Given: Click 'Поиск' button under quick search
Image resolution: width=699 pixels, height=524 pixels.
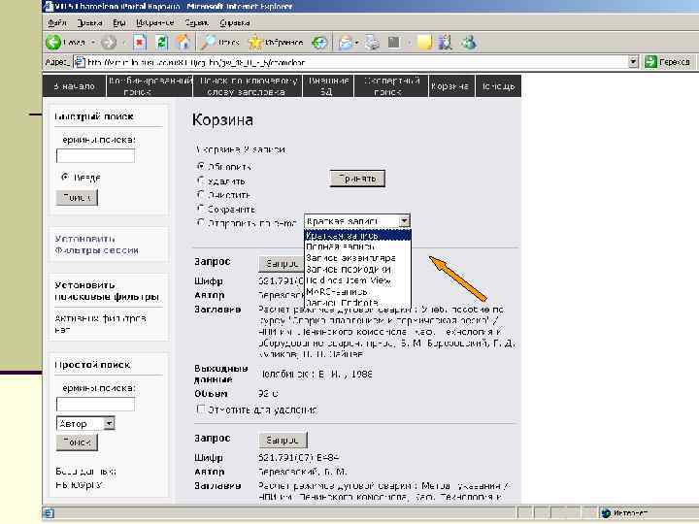Looking at the screenshot, I should coord(77,197).
